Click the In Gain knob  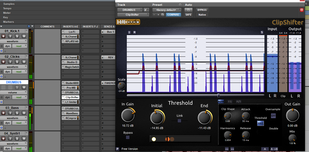pos(128,115)
